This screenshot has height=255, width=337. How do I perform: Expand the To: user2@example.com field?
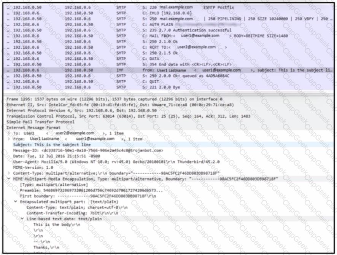(x=9, y=133)
